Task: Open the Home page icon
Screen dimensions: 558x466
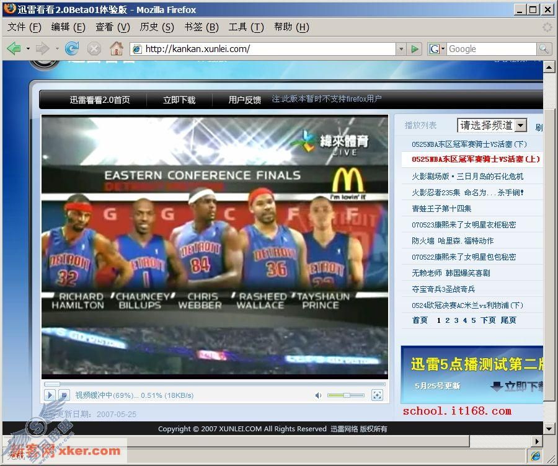Action: 117,48
